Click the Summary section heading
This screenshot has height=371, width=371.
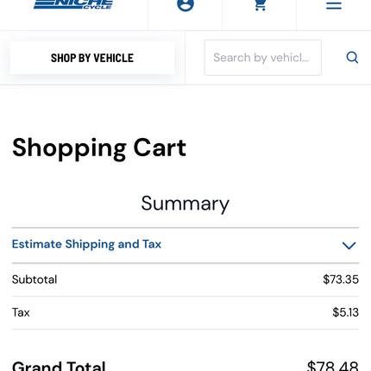tap(185, 204)
